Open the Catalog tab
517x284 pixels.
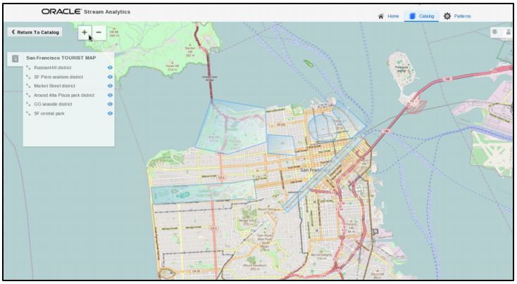[x=422, y=16]
